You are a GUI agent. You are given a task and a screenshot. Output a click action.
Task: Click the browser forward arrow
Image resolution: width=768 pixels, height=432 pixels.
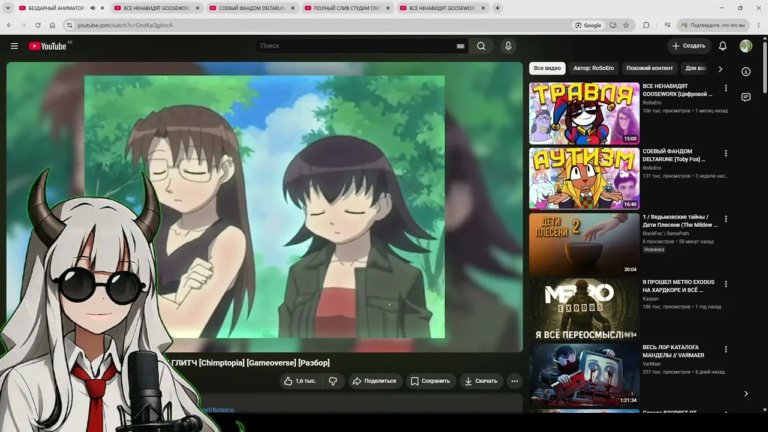23,25
